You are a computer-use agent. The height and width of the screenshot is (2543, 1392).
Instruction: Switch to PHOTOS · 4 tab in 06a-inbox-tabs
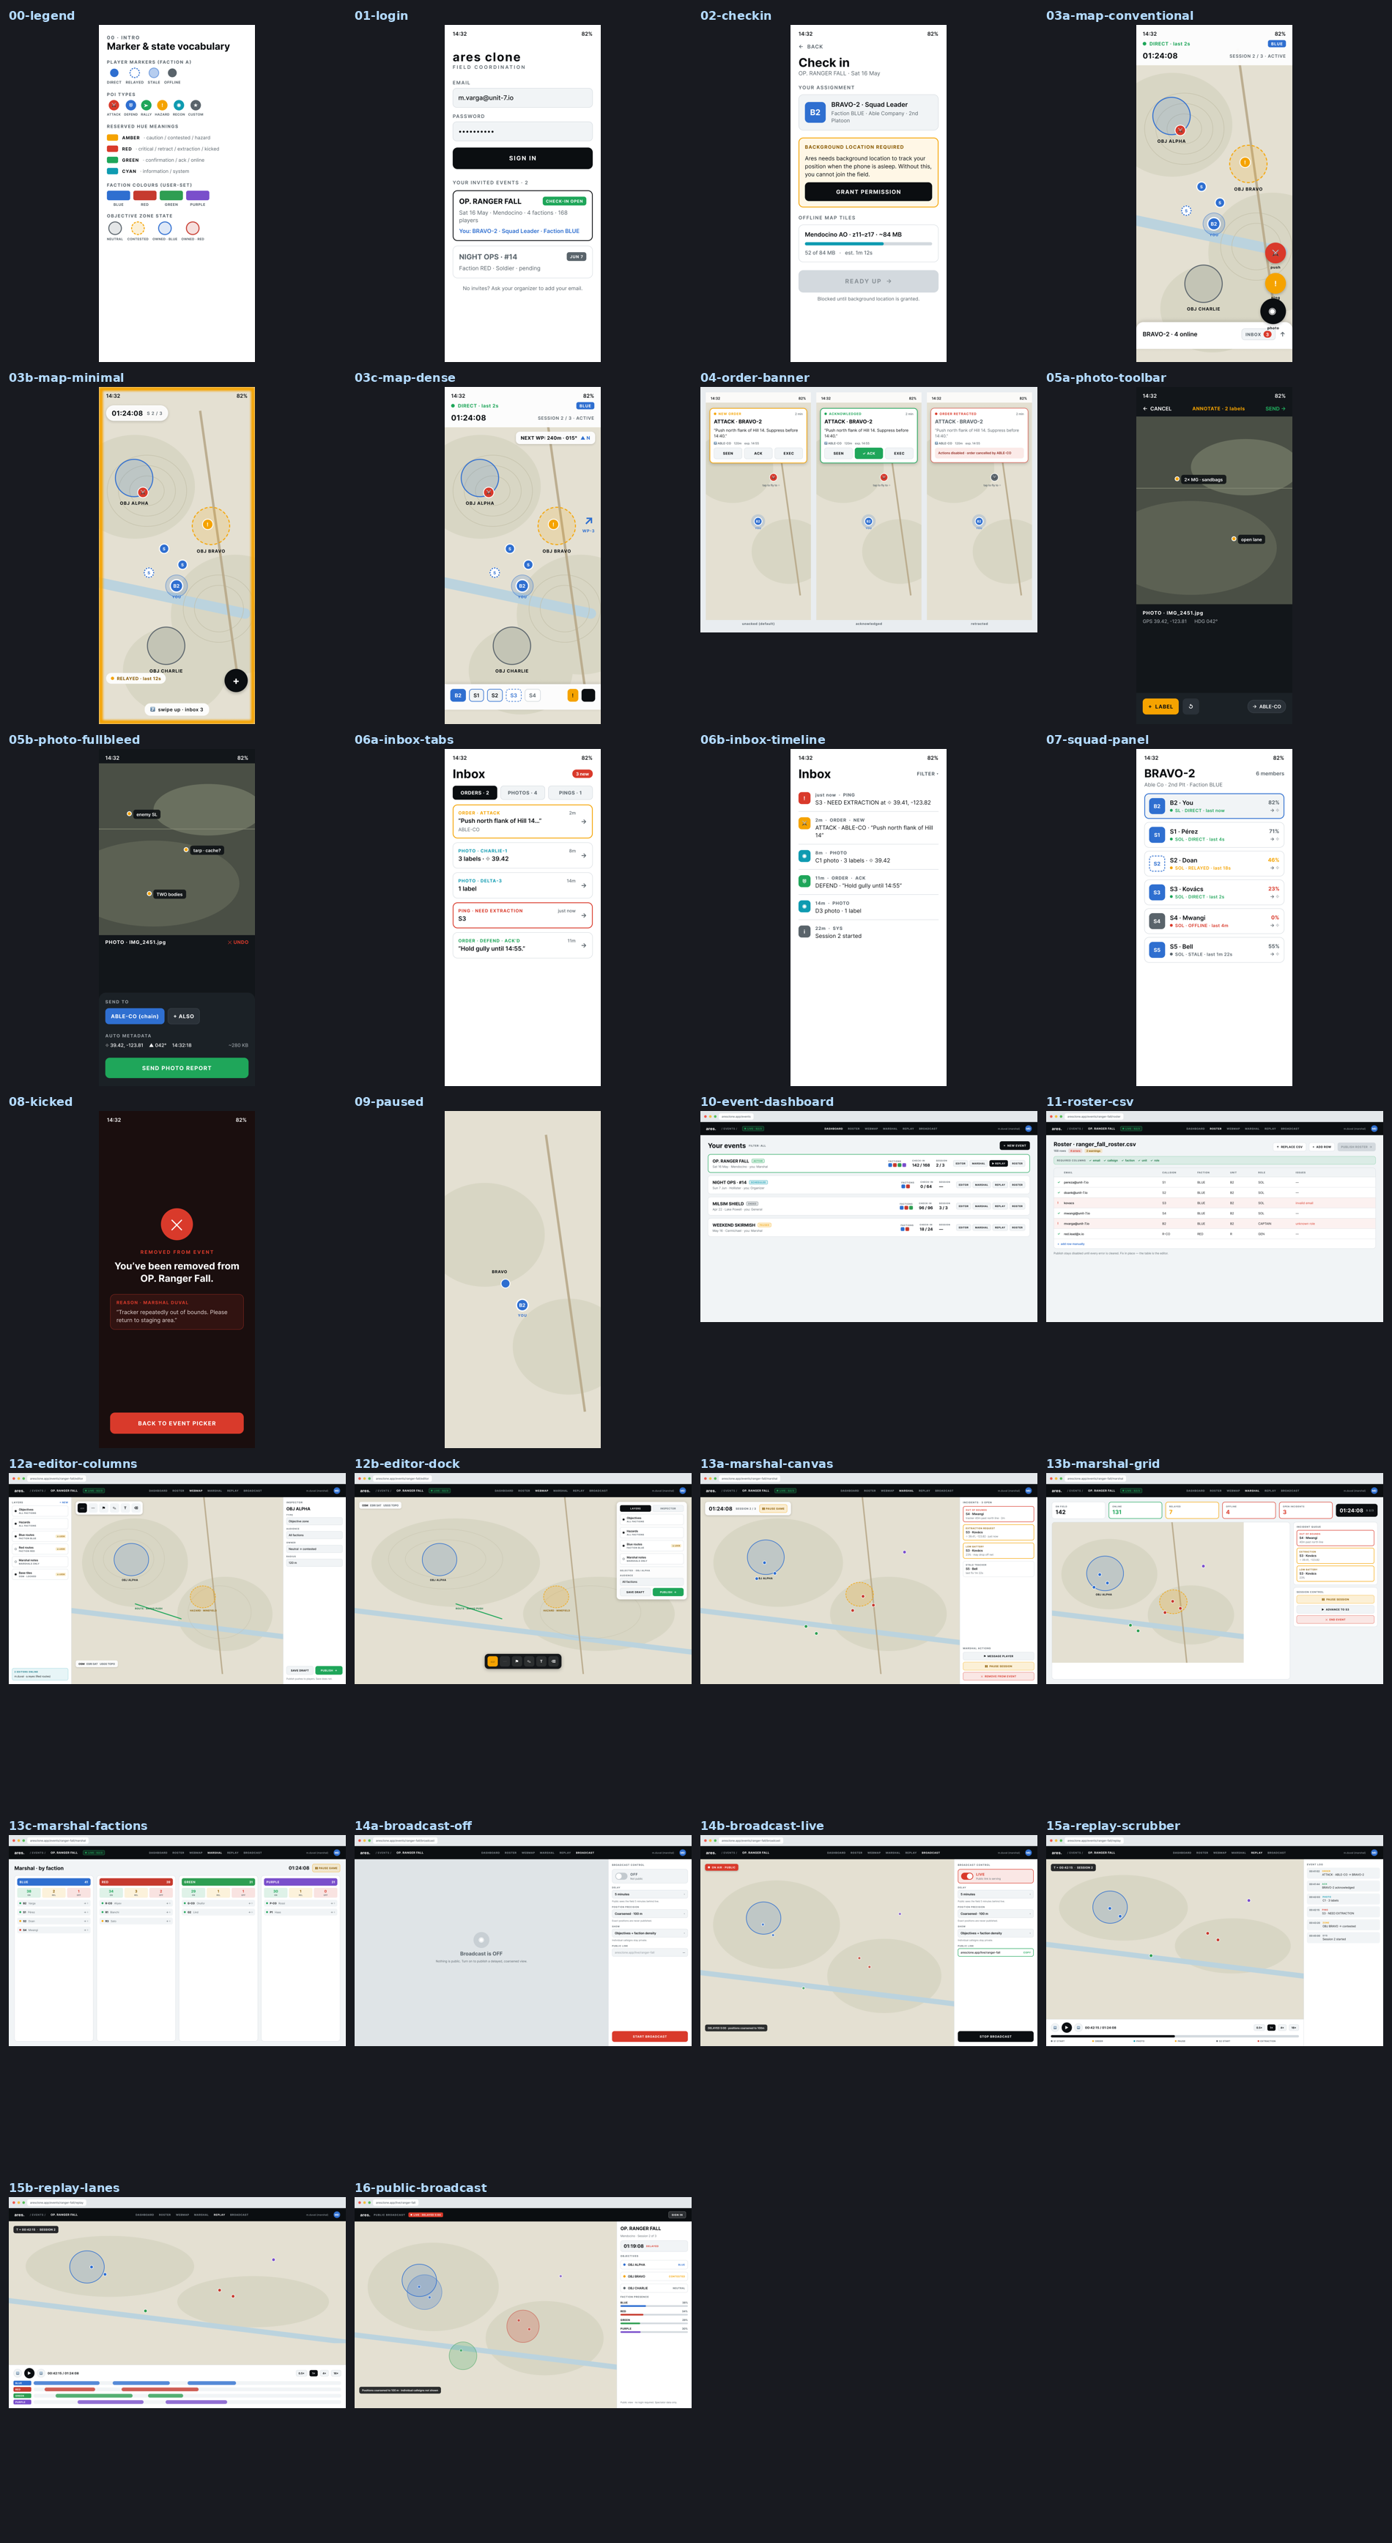point(522,793)
